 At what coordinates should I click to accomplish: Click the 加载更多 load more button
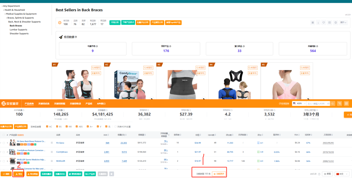(218, 174)
